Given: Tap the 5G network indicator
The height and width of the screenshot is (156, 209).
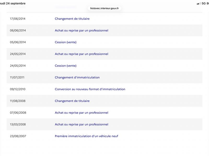Looking at the screenshot, I should [204, 3].
